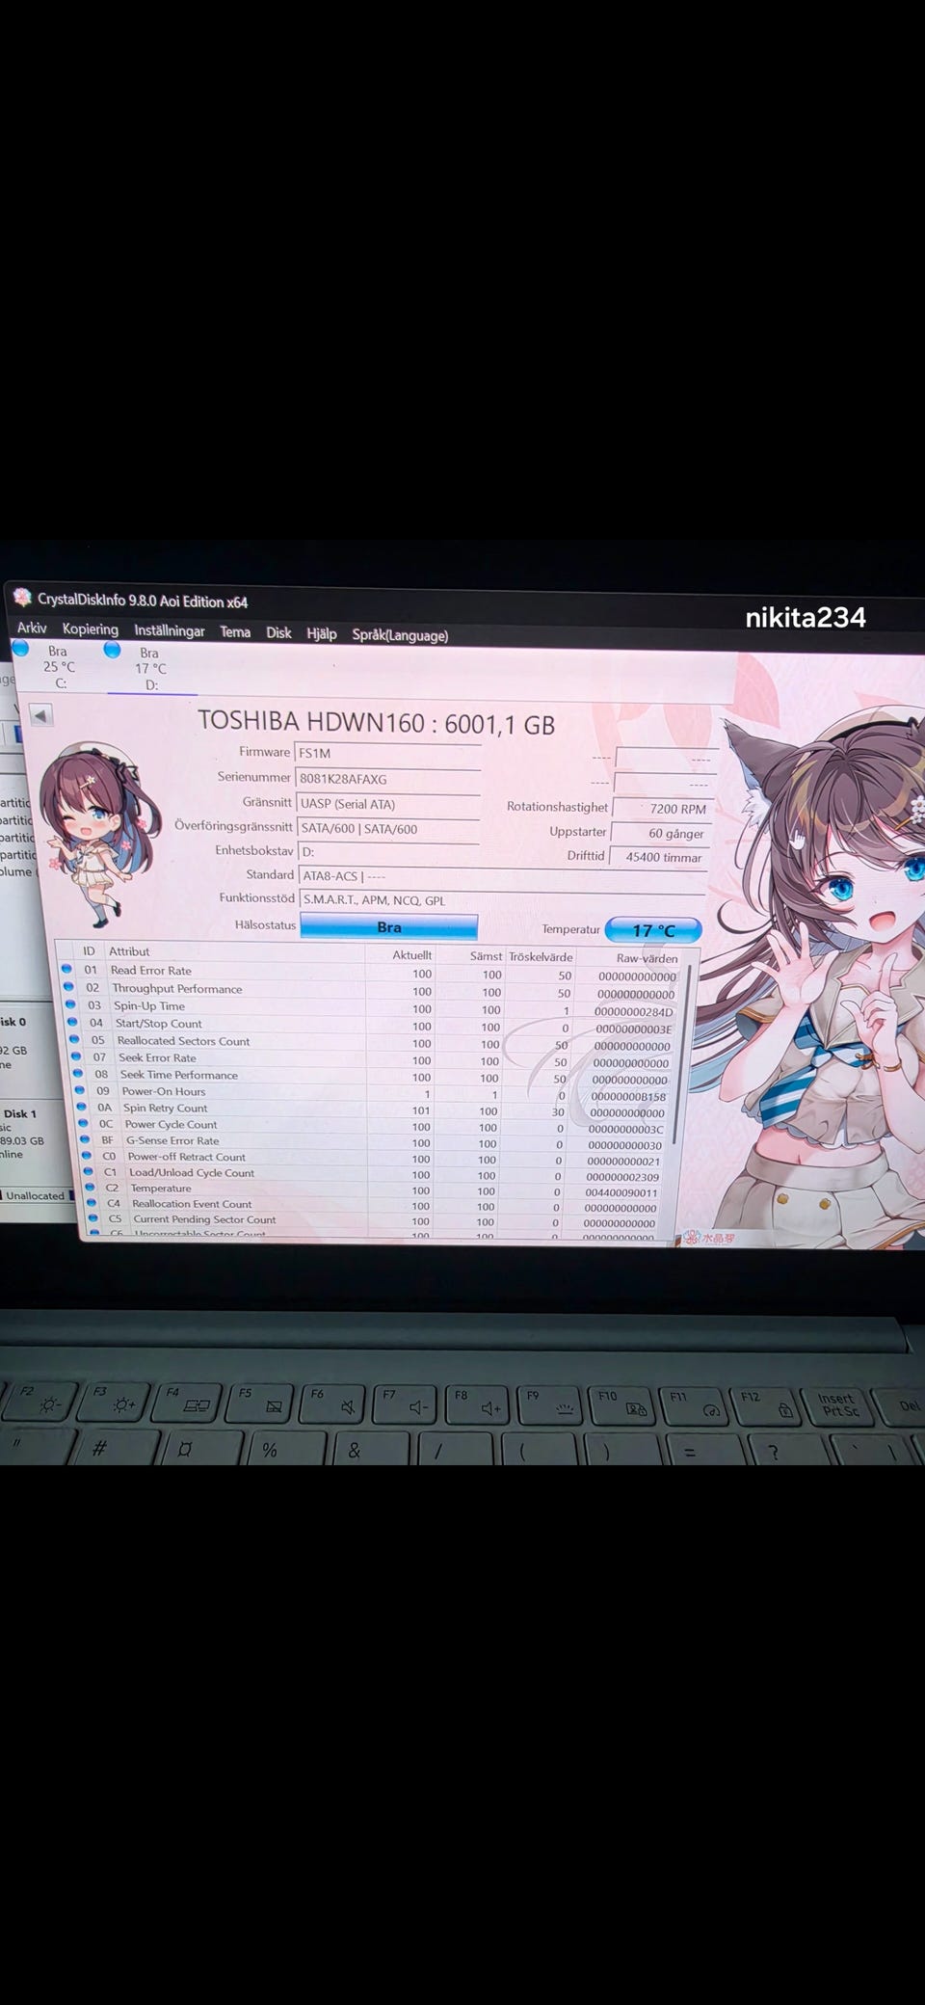925x2005 pixels.
Task: Click the Drifttid field showing 45400 timmar
Action: pos(658,857)
